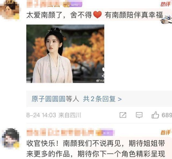Like the comment with thumbs-up icon
172x159 pixels.
coord(155,115)
